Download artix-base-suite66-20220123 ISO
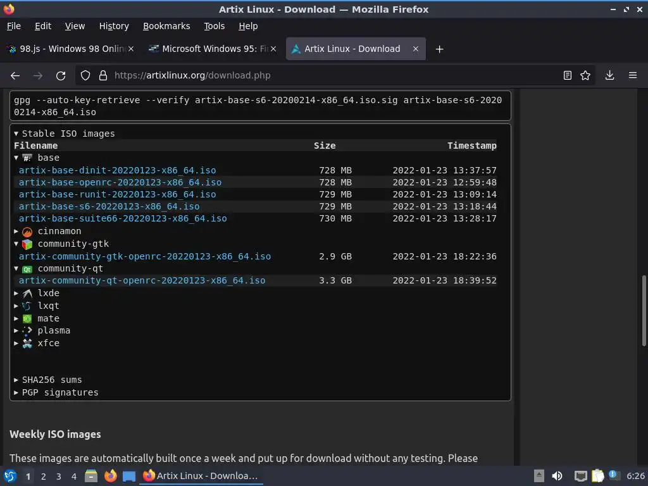This screenshot has height=486, width=648. pyautogui.click(x=123, y=218)
